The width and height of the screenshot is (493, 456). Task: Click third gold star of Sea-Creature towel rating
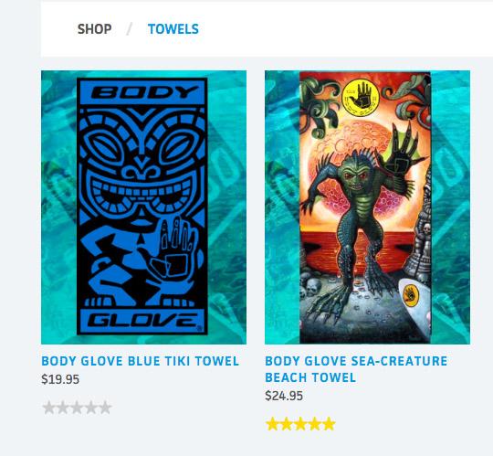300,424
